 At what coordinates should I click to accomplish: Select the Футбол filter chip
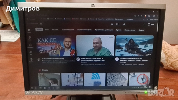pos(118,30)
